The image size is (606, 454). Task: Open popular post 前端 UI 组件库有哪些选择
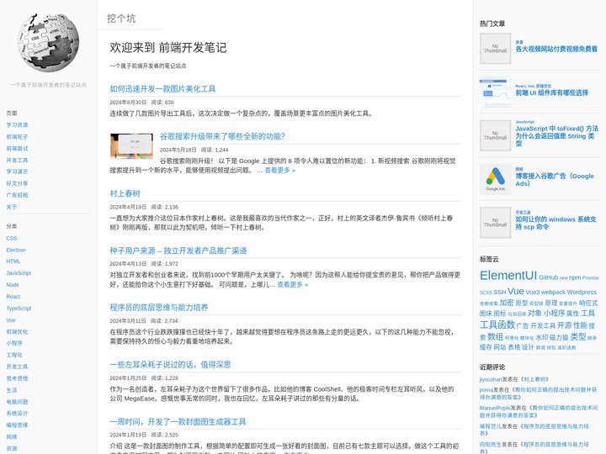[x=551, y=92]
